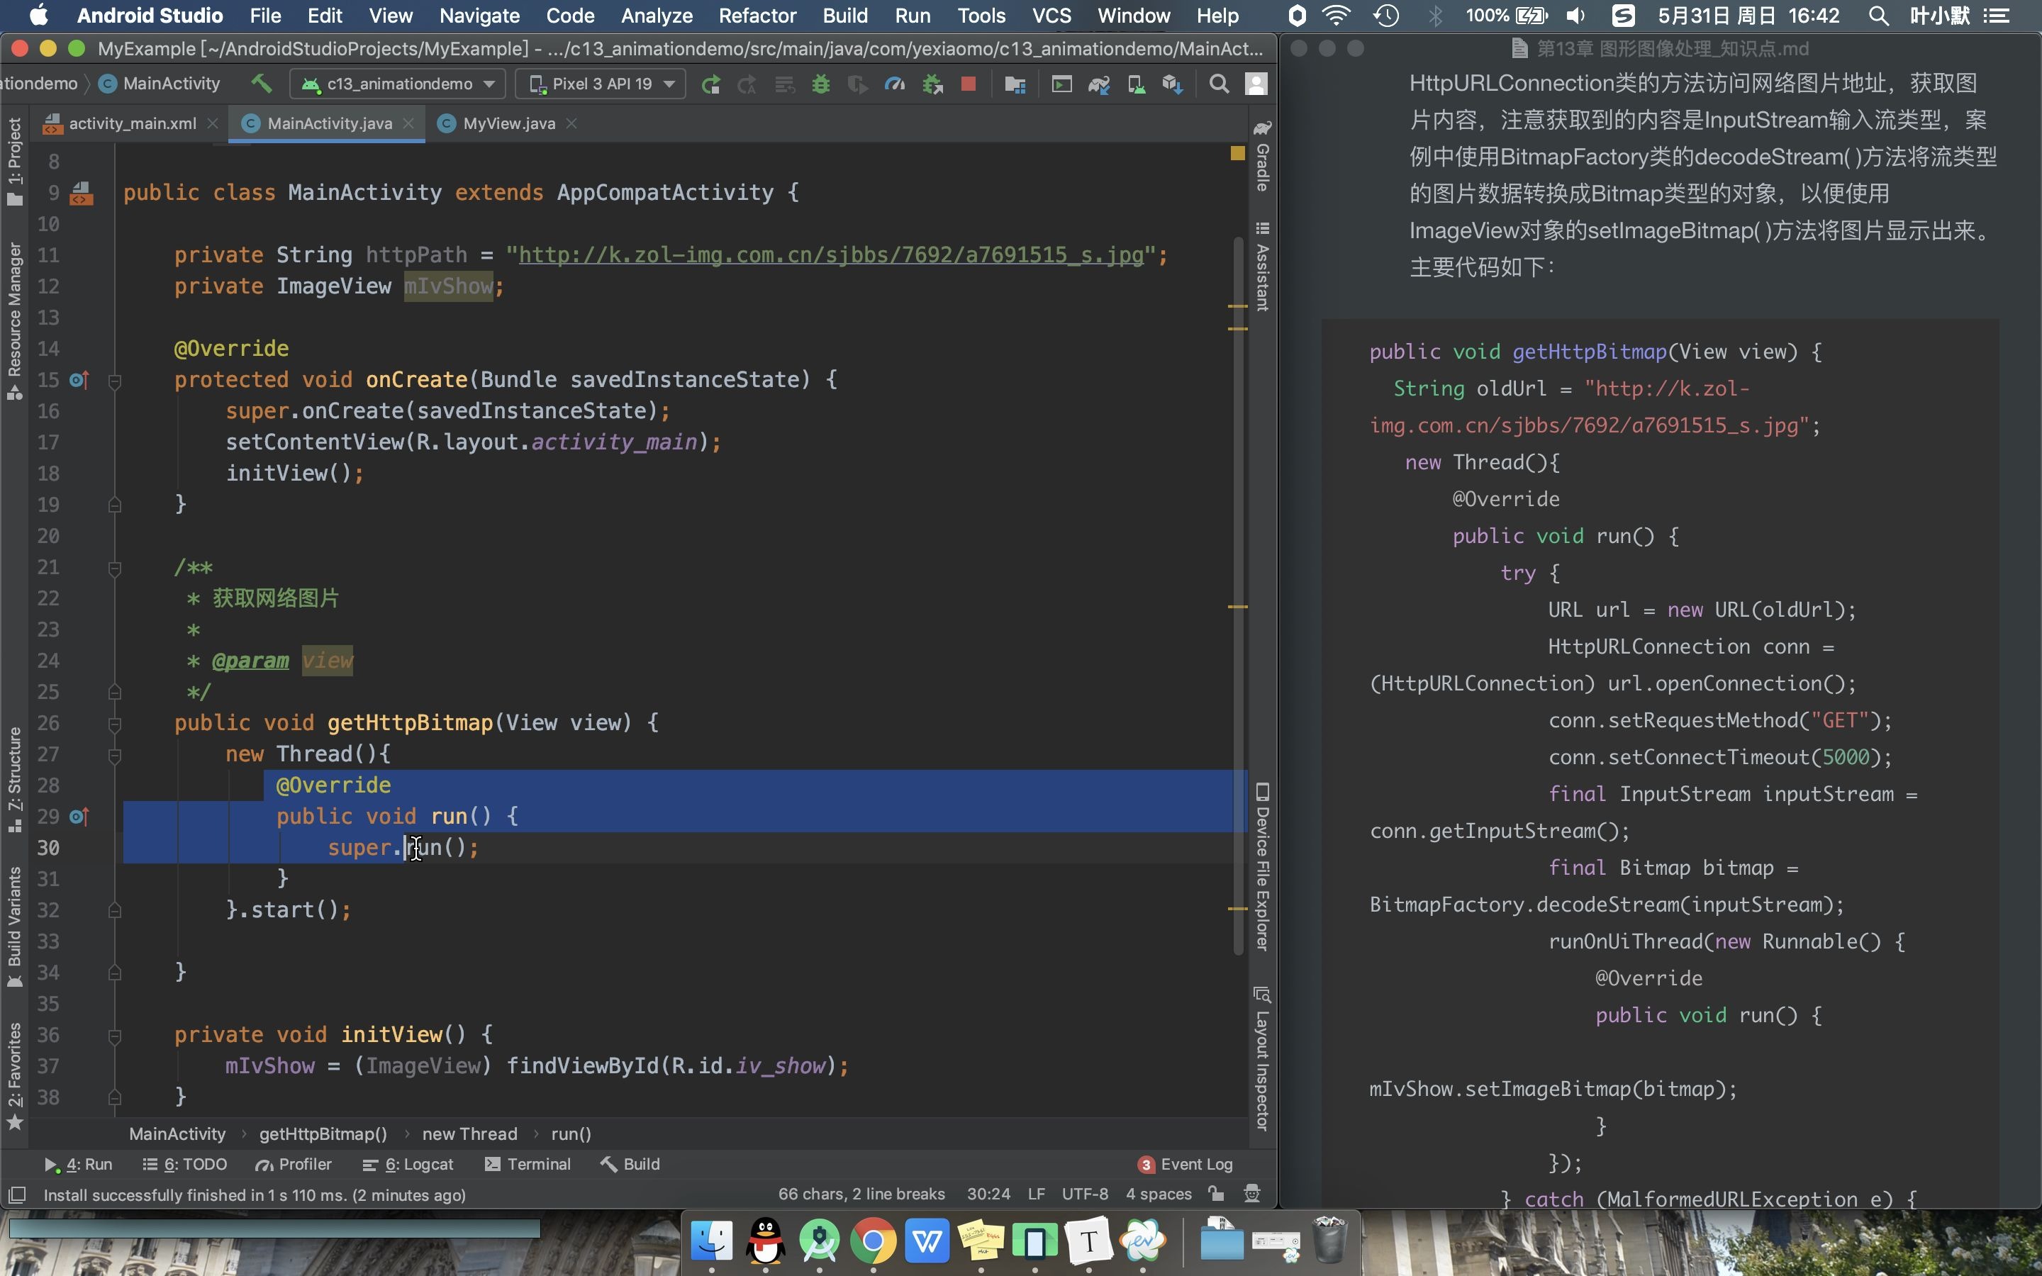Image resolution: width=2042 pixels, height=1276 pixels.
Task: Open the Build menu
Action: (x=845, y=16)
